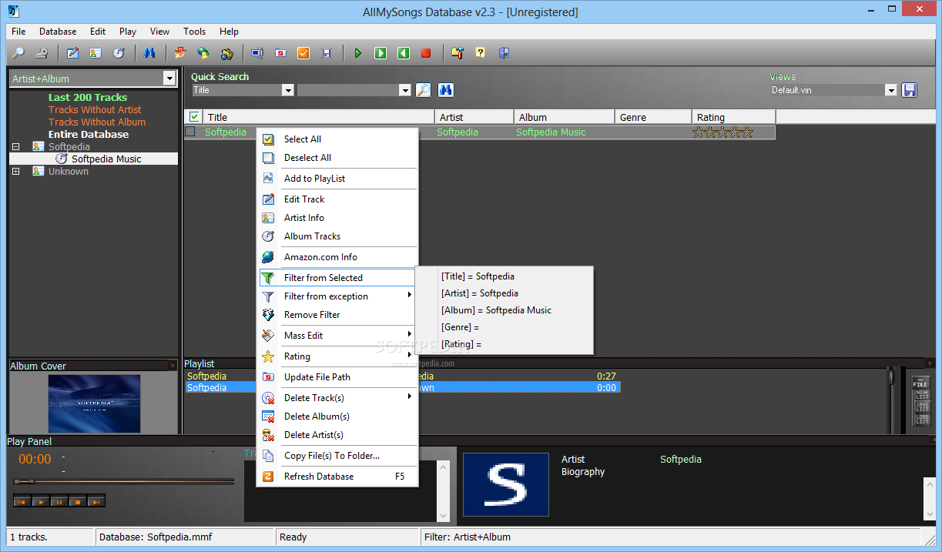
Task: Click the Play button in the Play Panel
Action: point(40,501)
